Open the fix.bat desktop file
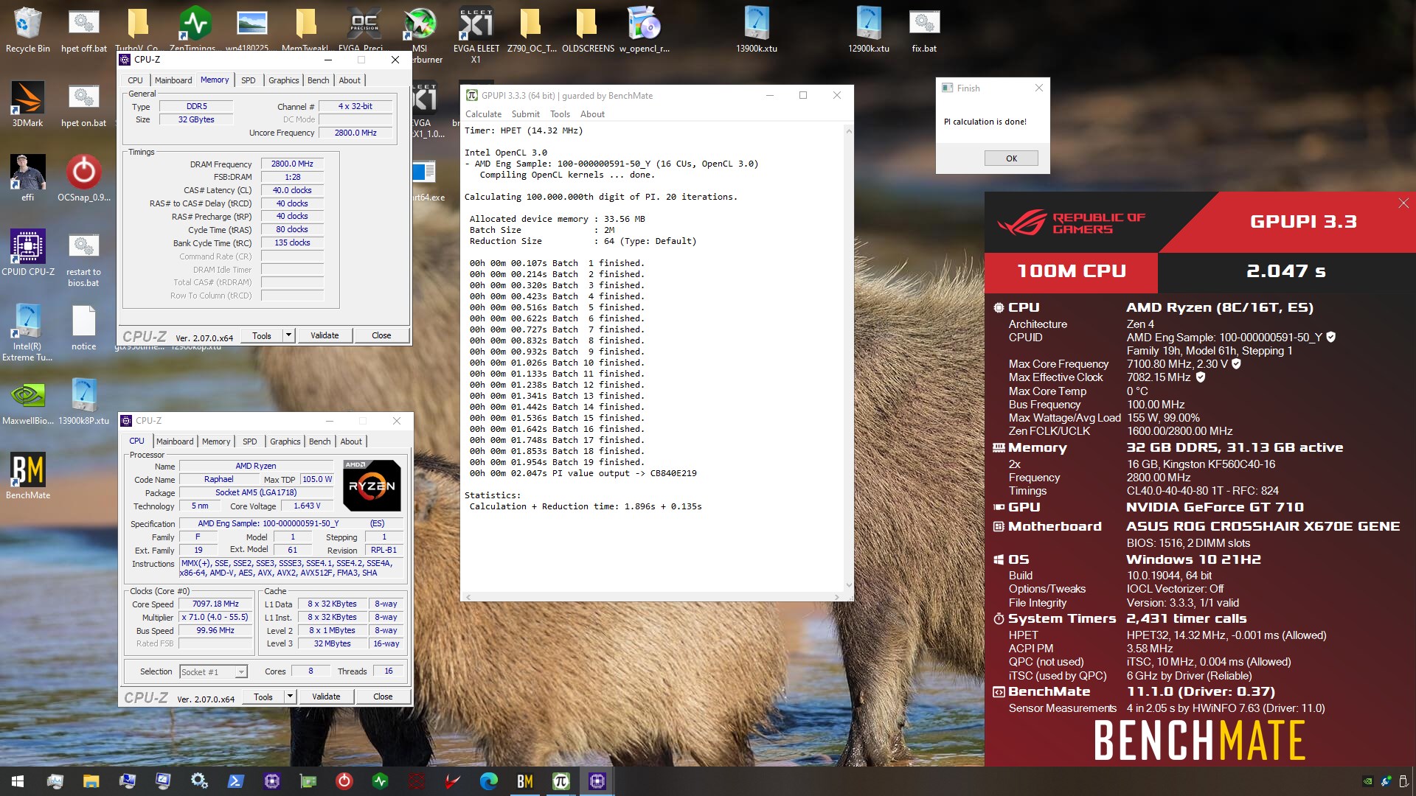 tap(924, 29)
